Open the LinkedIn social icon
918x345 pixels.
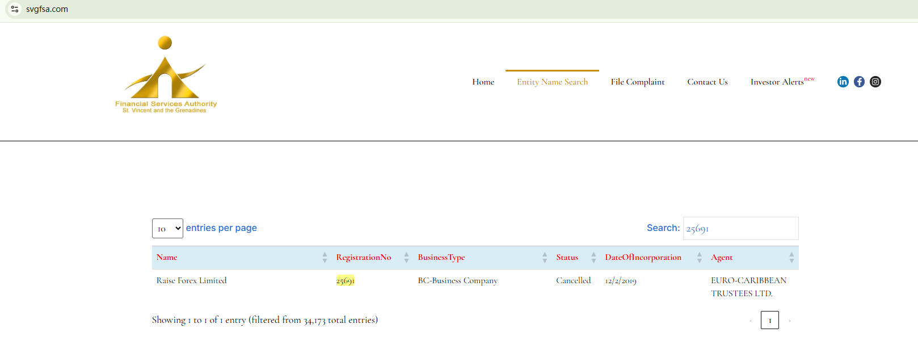[x=843, y=82]
